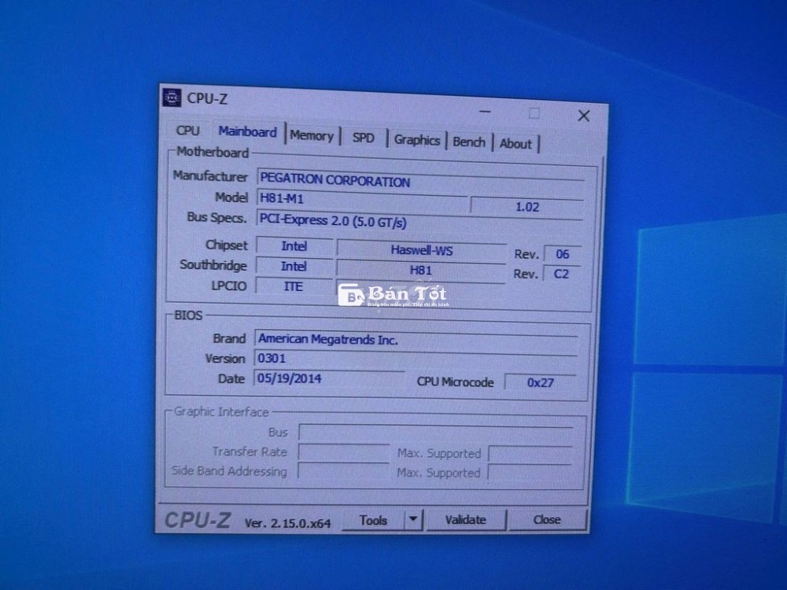Click the Tools button
787x590 pixels.
(373, 520)
